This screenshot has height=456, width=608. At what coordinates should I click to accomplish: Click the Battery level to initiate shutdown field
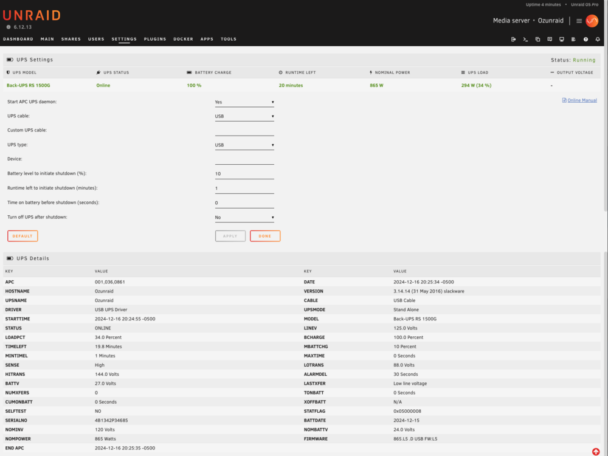tap(244, 174)
